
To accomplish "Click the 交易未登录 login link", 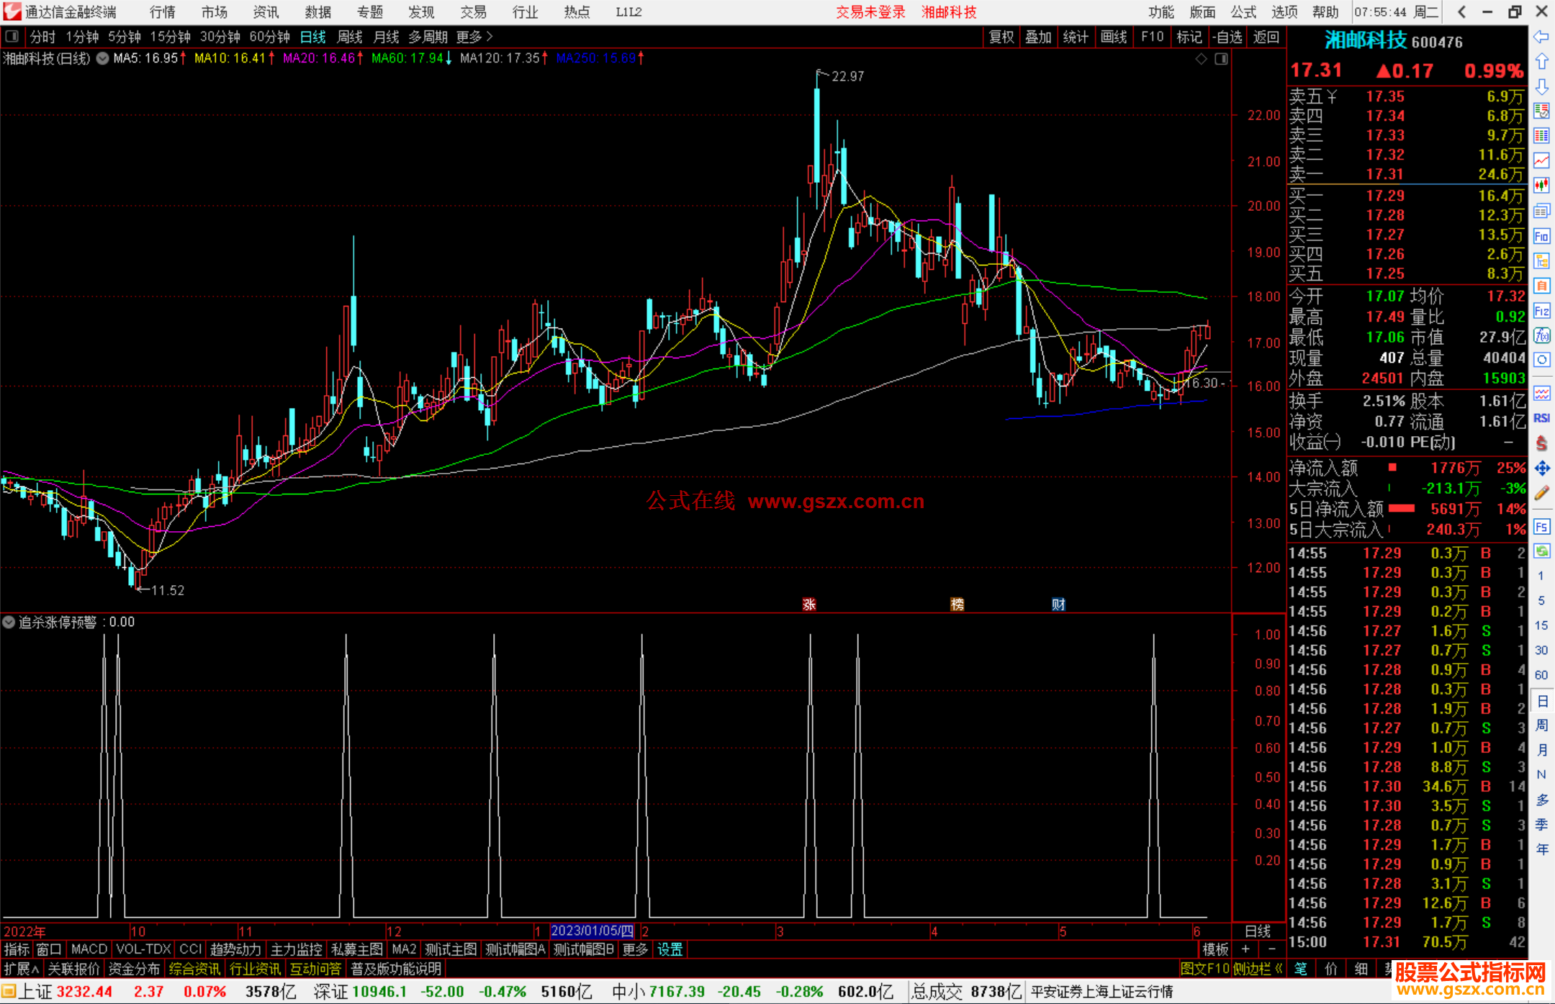I will point(870,12).
